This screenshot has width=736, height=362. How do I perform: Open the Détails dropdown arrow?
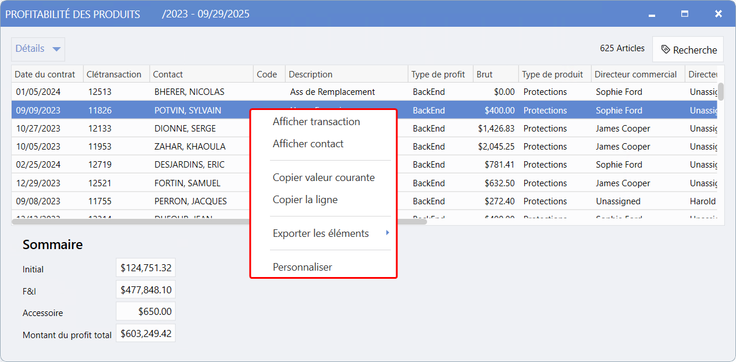pos(56,49)
